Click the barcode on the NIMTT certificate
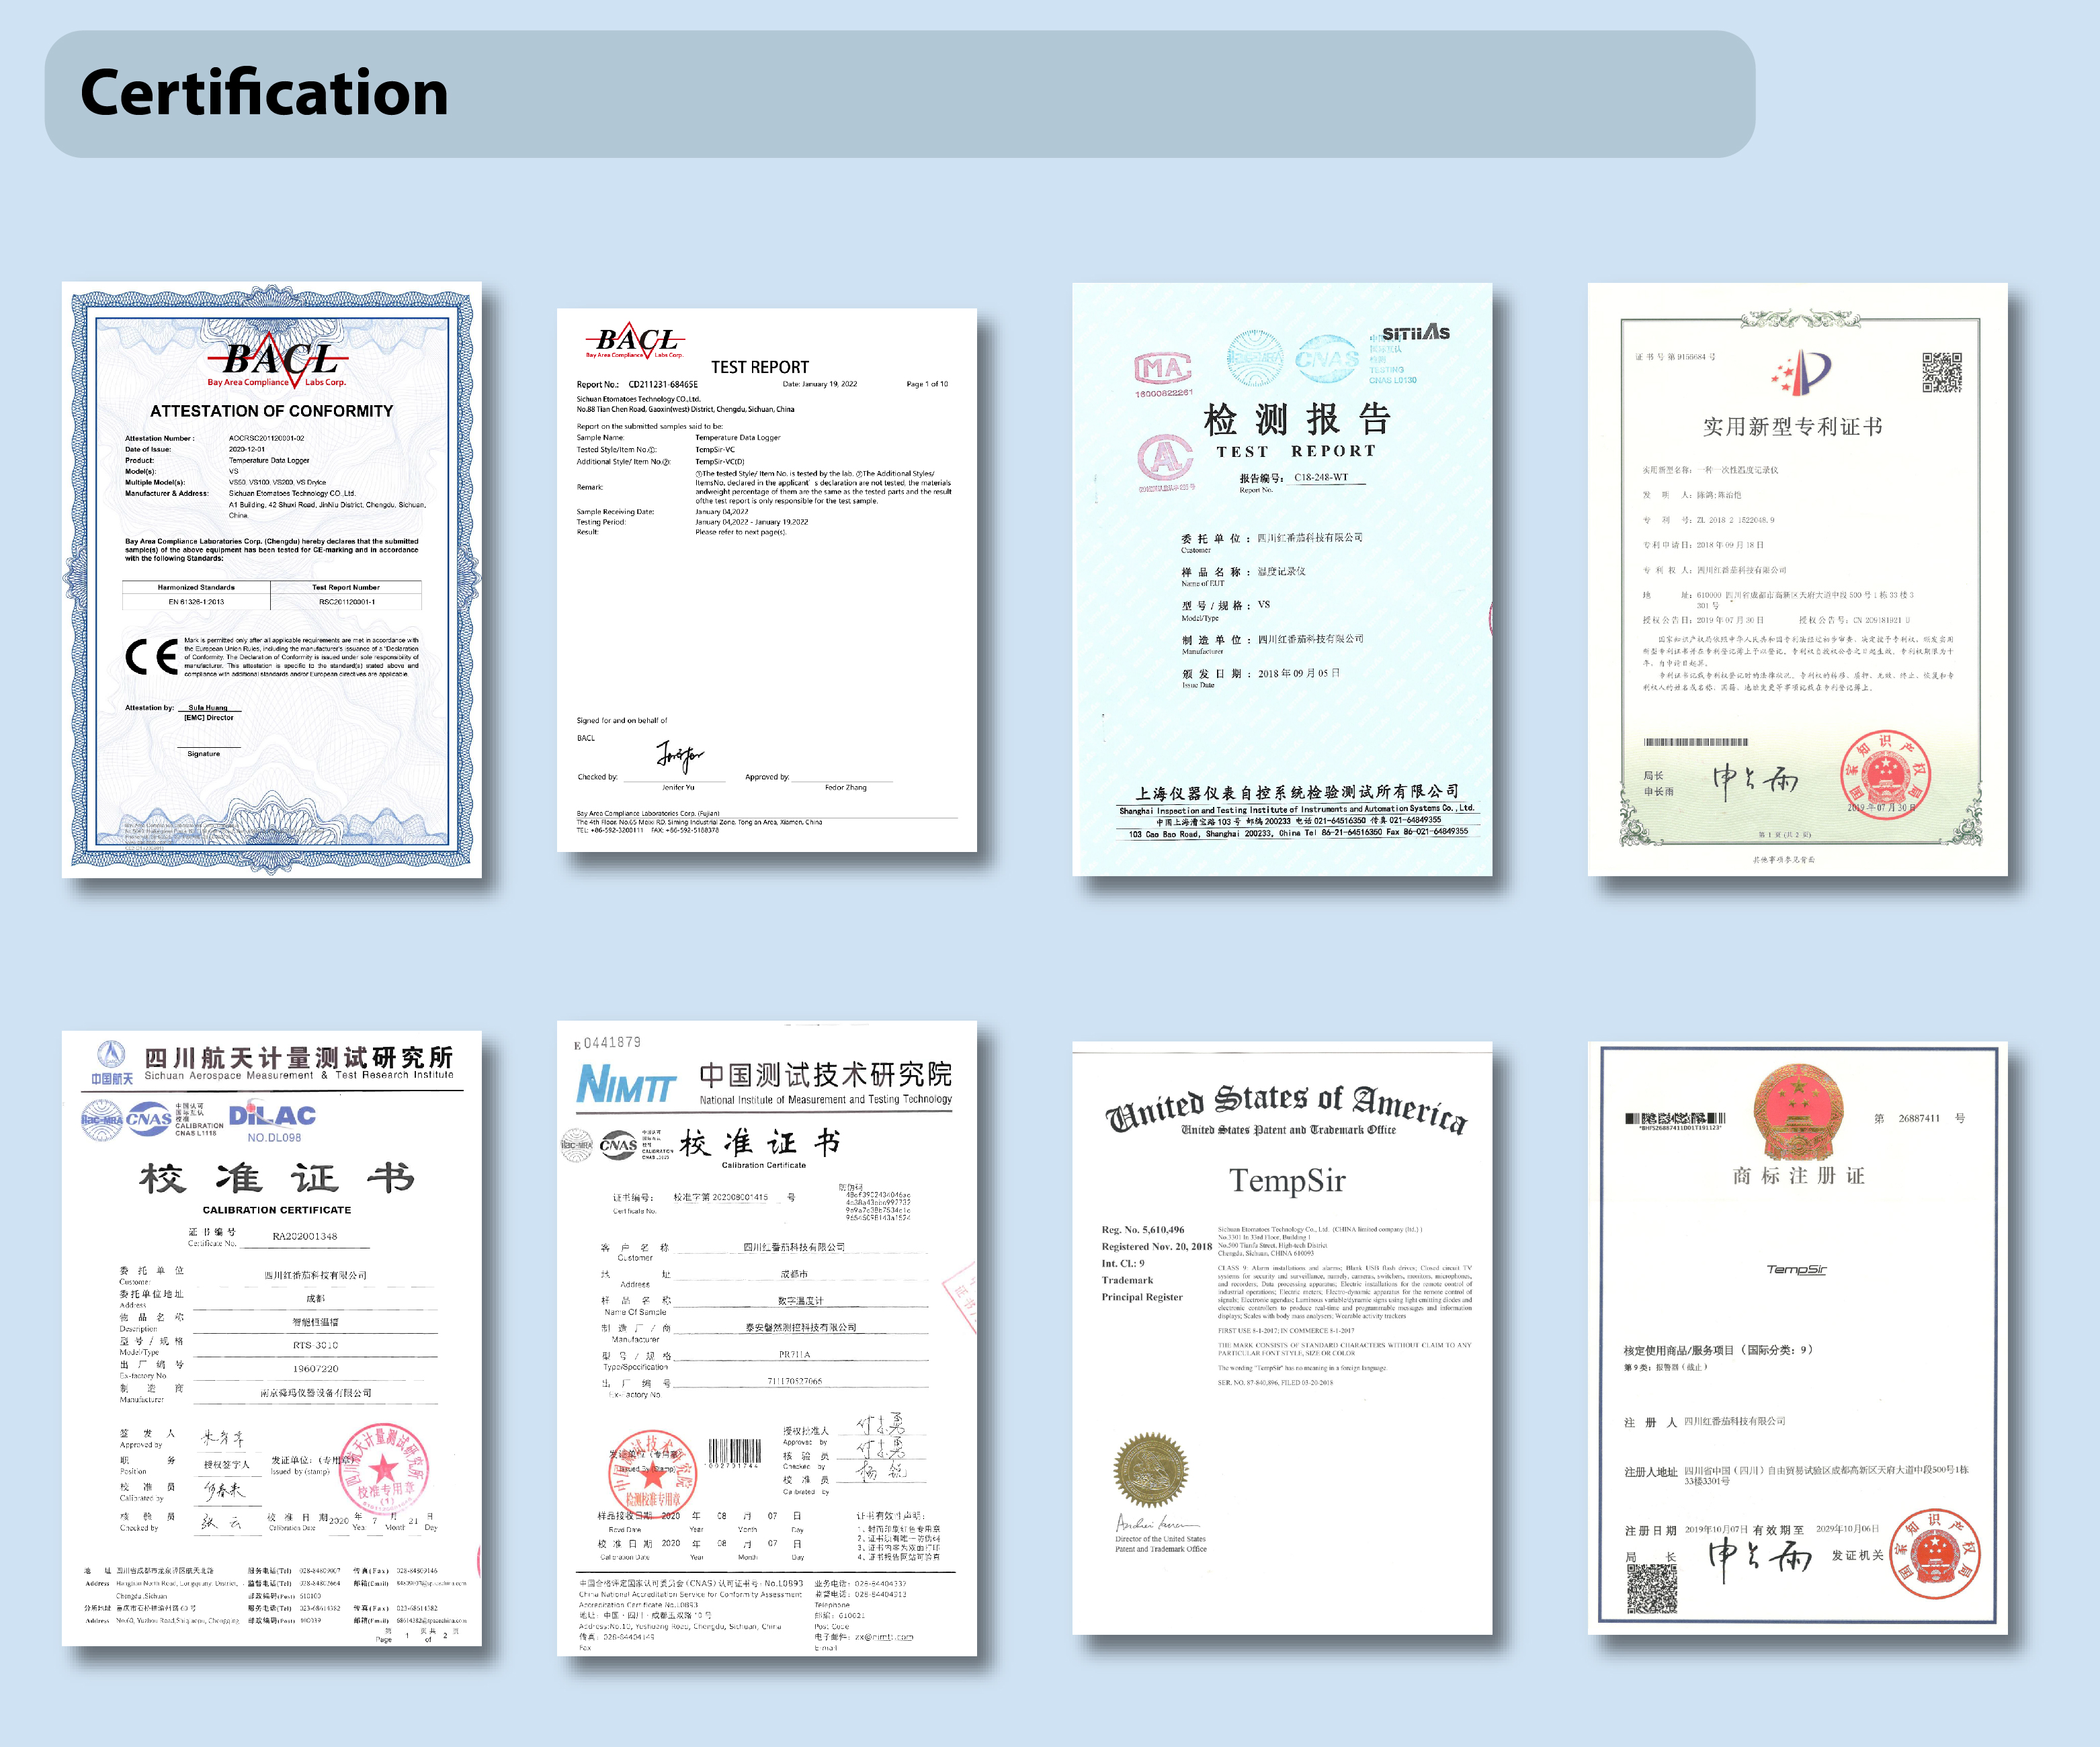This screenshot has width=2100, height=1747. pos(735,1453)
